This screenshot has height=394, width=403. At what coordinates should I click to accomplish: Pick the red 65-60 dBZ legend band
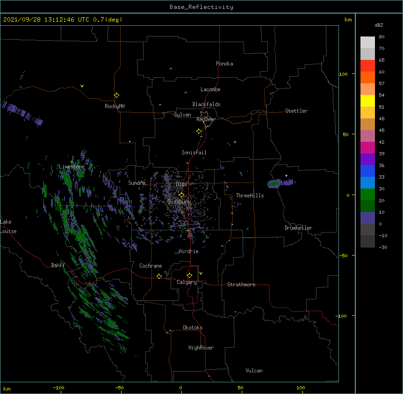click(367, 66)
